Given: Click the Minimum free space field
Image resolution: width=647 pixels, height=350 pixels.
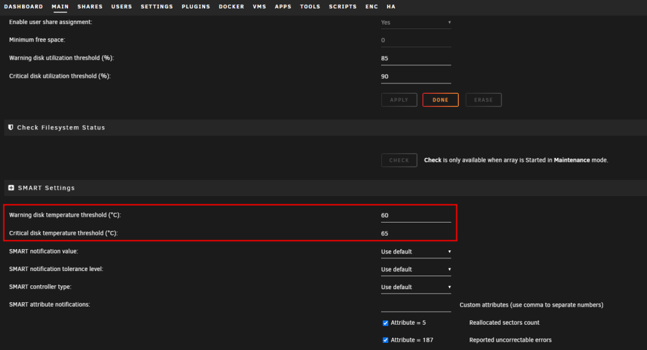Looking at the screenshot, I should coord(416,41).
